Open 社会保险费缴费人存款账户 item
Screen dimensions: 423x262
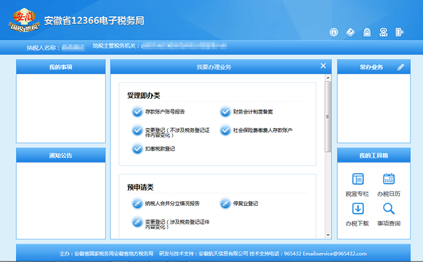pyautogui.click(x=262, y=131)
